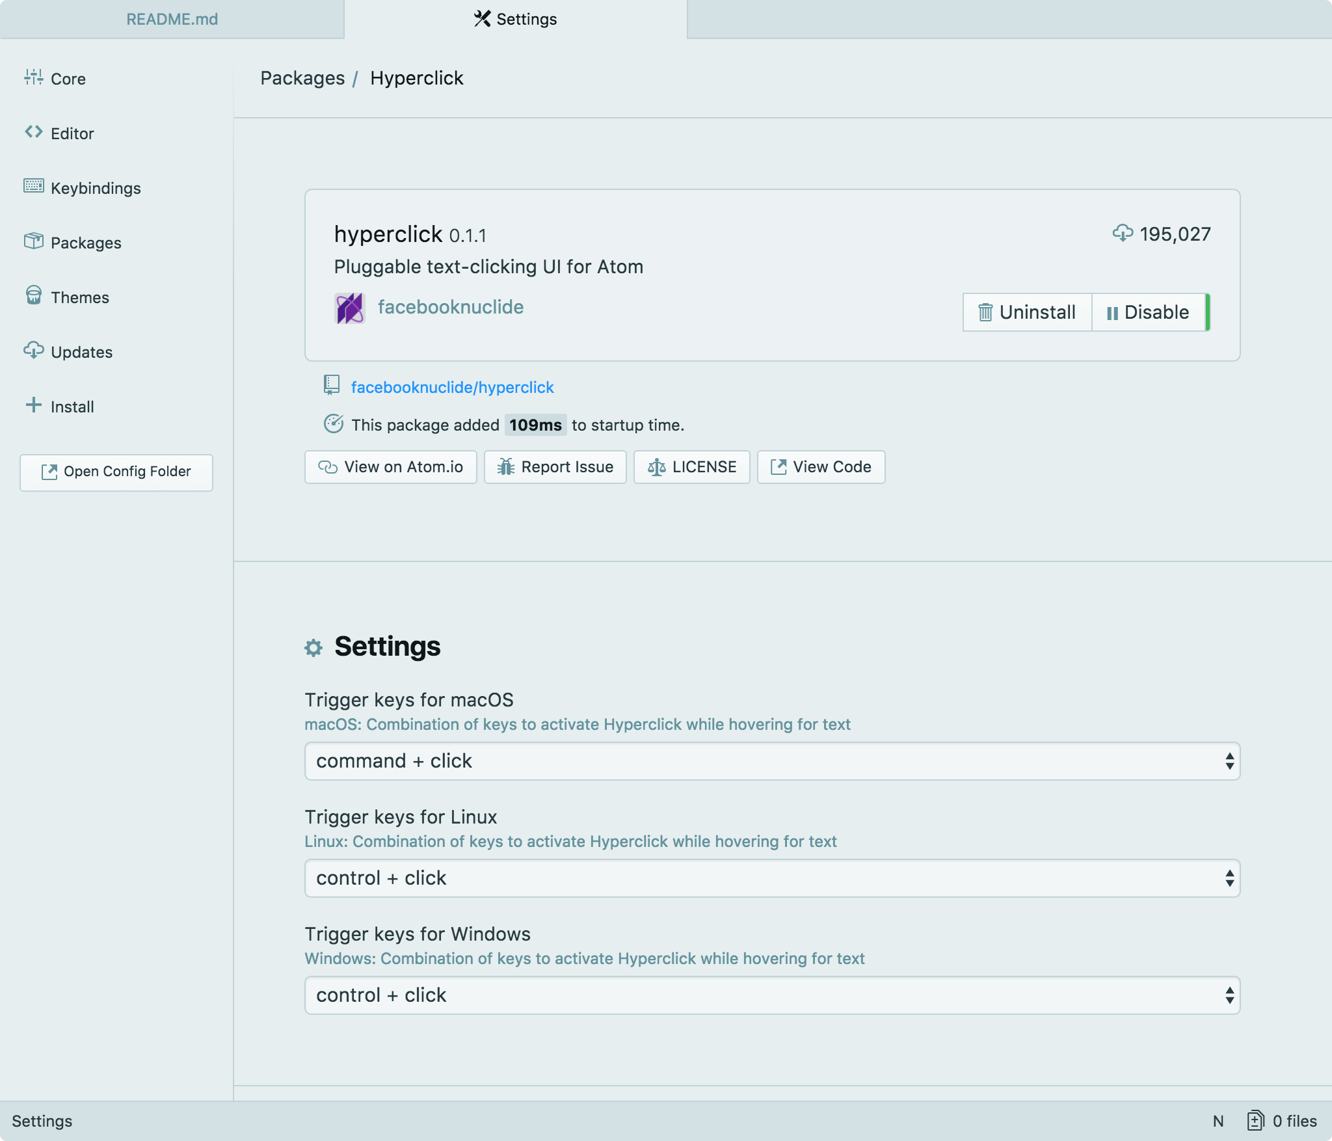The height and width of the screenshot is (1141, 1332).
Task: Open the macOS trigger keys dropdown
Action: point(771,760)
